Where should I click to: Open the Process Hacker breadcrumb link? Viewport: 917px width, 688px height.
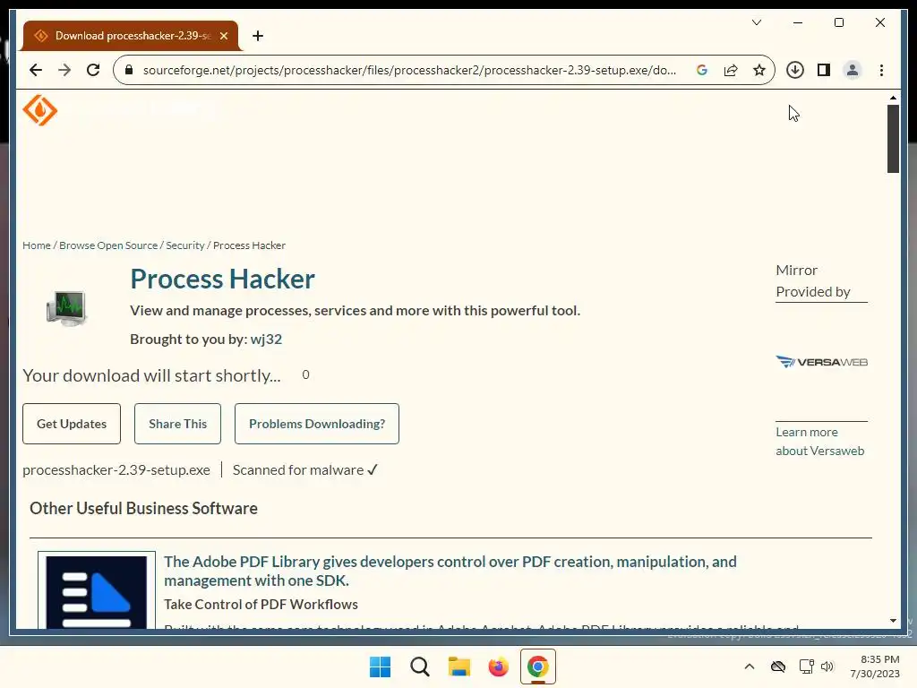(x=249, y=245)
